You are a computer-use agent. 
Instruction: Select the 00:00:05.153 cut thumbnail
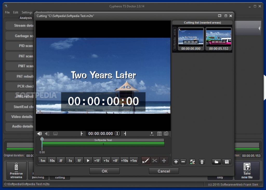(x=218, y=39)
